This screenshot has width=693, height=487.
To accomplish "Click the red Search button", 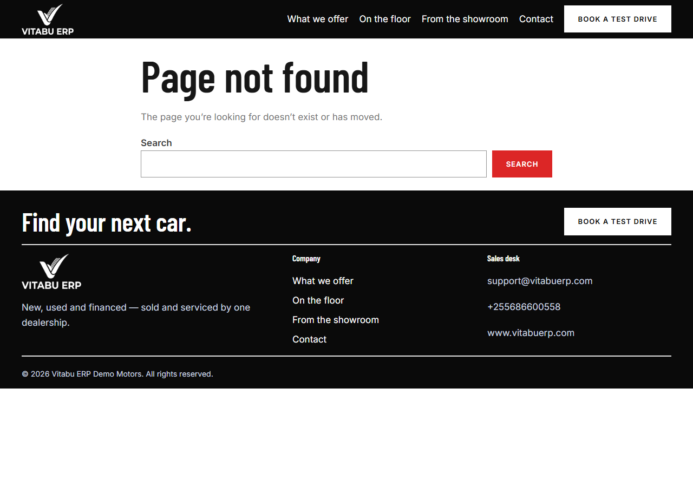I will [x=522, y=164].
